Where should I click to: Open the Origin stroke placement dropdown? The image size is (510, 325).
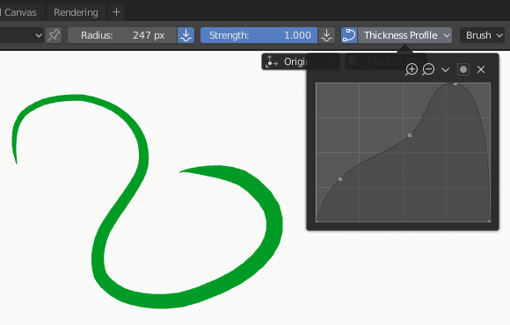coord(301,61)
